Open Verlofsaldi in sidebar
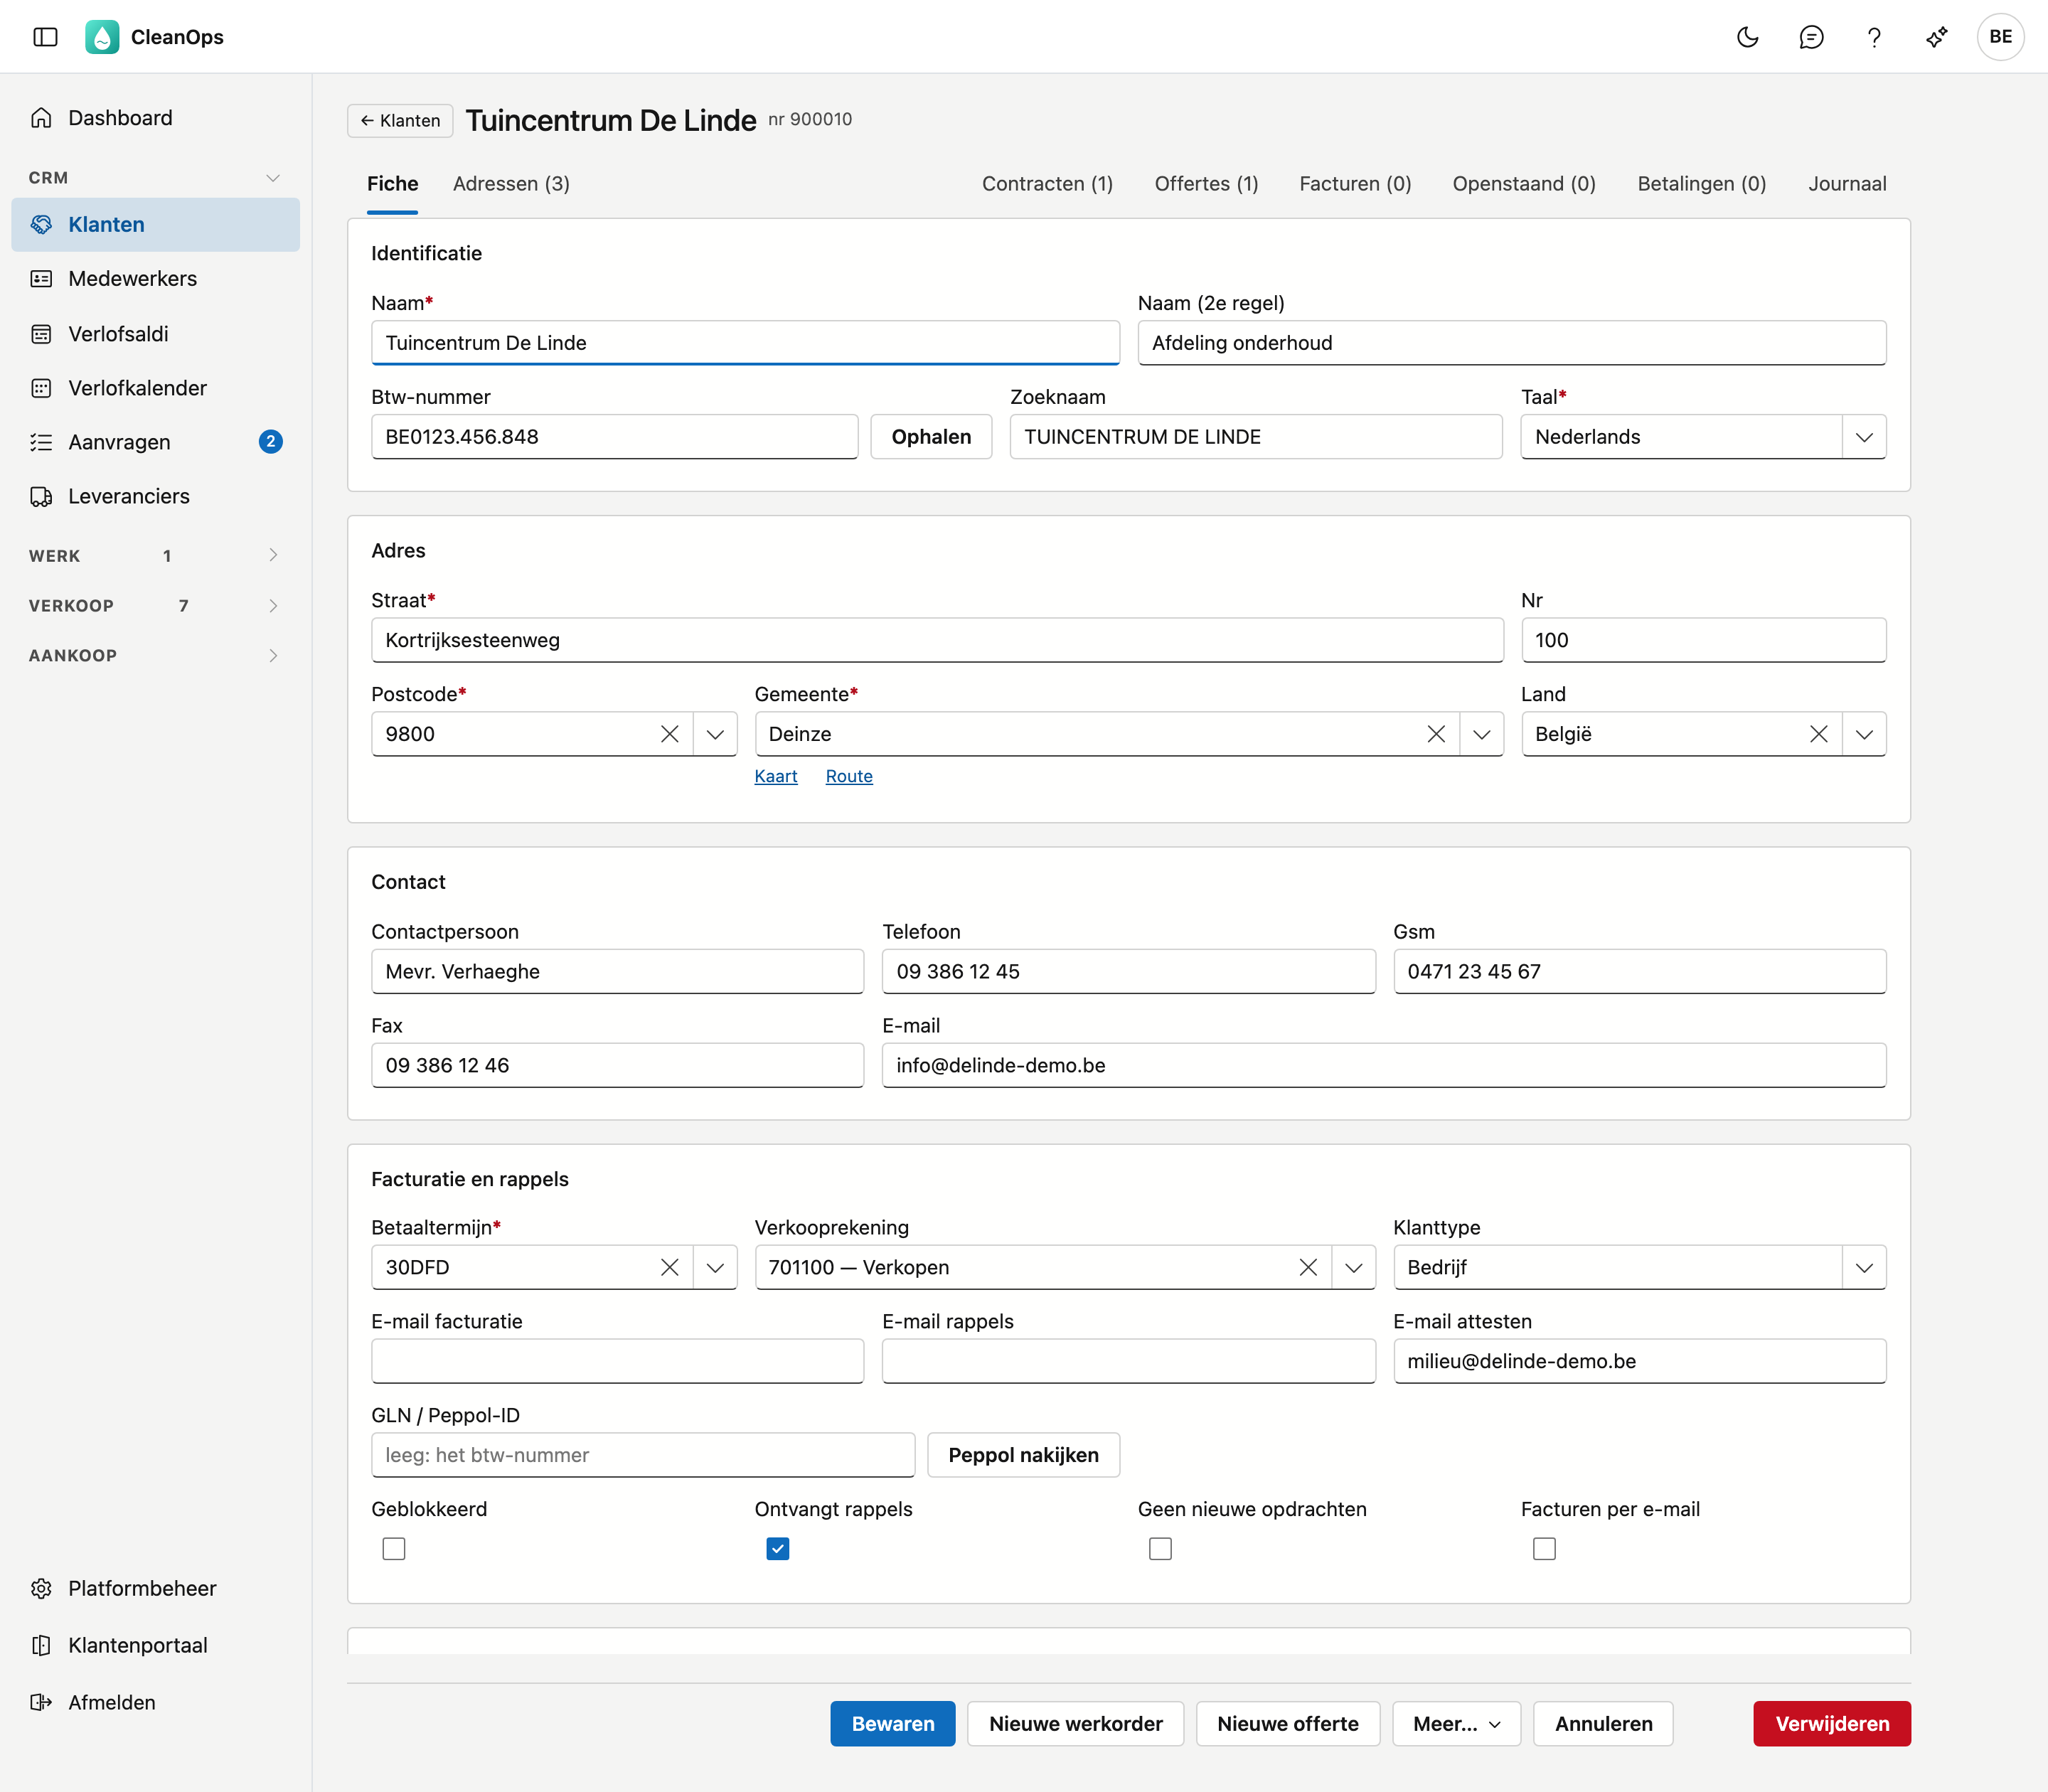This screenshot has width=2048, height=1792. click(155, 334)
